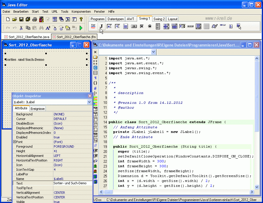The image size is (263, 203).
Task: Switch to the Ereignisse tab
Action: [x=38, y=109]
